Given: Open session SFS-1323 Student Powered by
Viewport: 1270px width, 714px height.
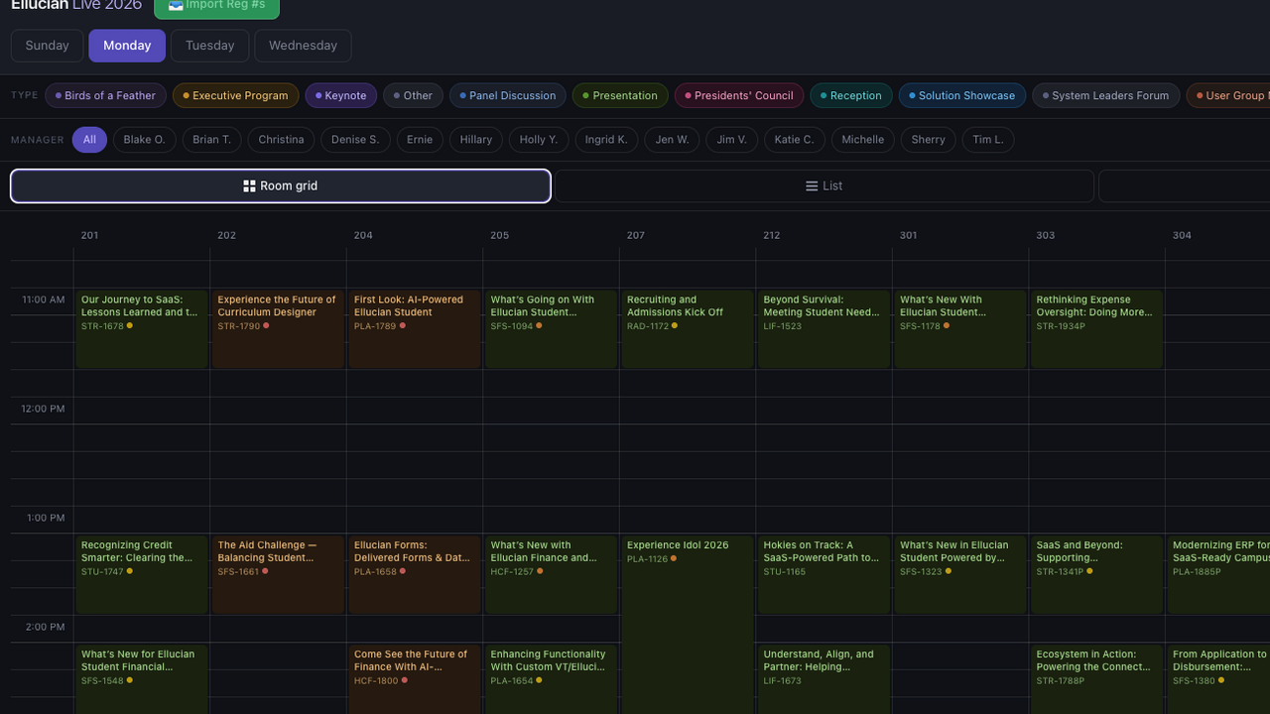Looking at the screenshot, I should point(960,574).
